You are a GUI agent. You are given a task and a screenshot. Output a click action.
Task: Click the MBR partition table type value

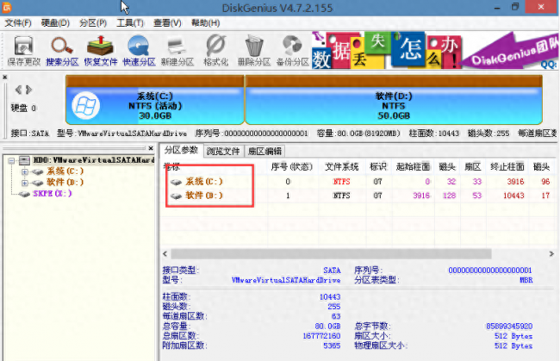click(526, 280)
